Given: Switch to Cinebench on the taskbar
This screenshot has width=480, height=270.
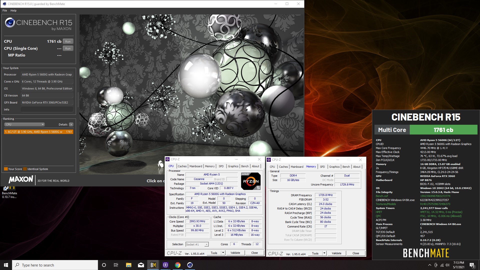Looking at the screenshot, I should pyautogui.click(x=190, y=265).
